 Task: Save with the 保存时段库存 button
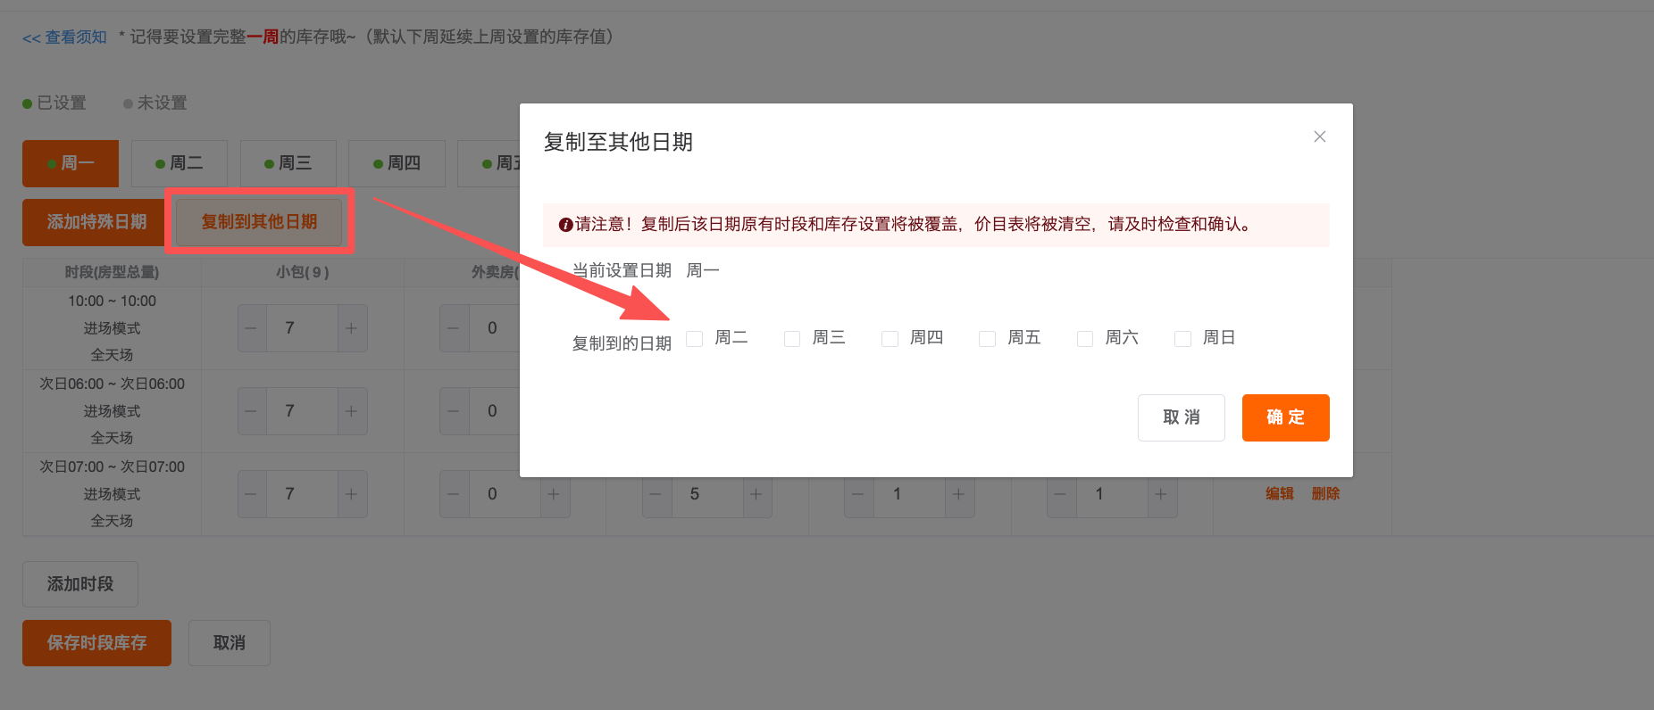pyautogui.click(x=96, y=643)
